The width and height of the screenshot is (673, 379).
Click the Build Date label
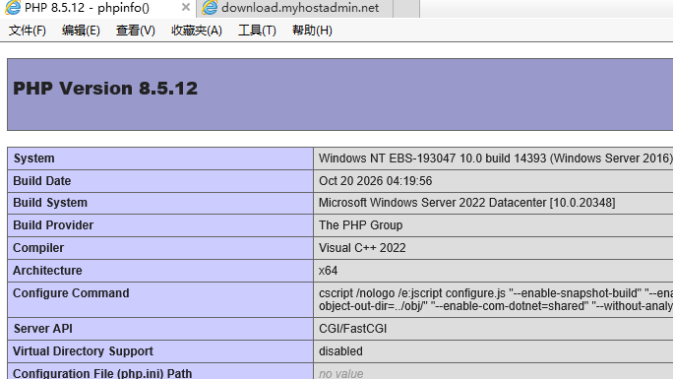click(x=41, y=181)
